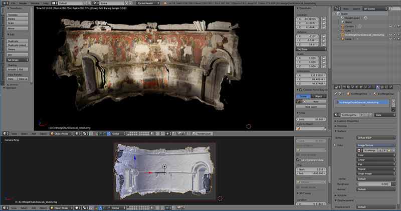The width and height of the screenshot is (401, 211).
Task: Open the Cycles Render engine dropdown
Action: click(x=148, y=3)
